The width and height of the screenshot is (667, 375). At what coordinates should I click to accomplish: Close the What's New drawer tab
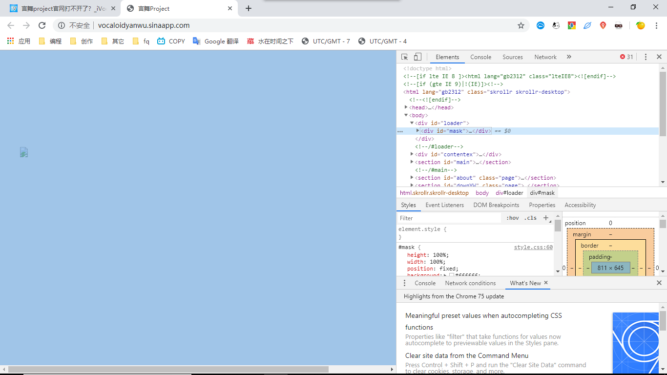click(546, 283)
